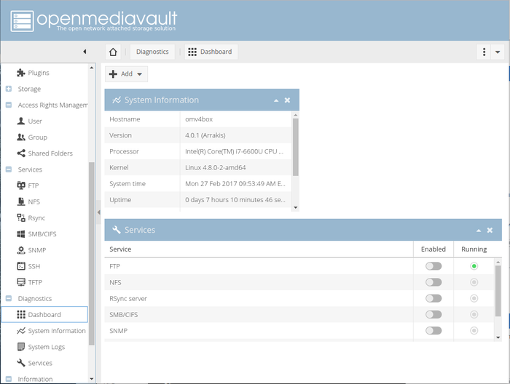Collapse the Services widget panel
Image resolution: width=510 pixels, height=384 pixels.
coord(478,230)
